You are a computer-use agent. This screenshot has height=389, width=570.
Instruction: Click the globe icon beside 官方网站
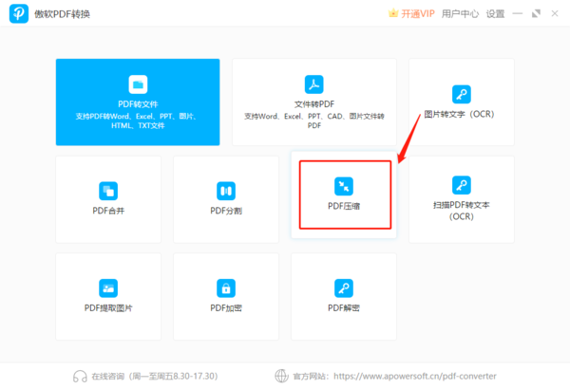click(281, 376)
